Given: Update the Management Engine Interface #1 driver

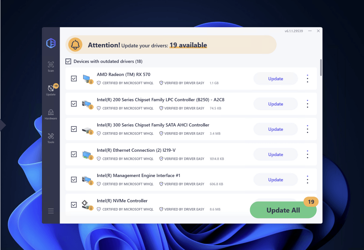Looking at the screenshot, I should click(275, 180).
